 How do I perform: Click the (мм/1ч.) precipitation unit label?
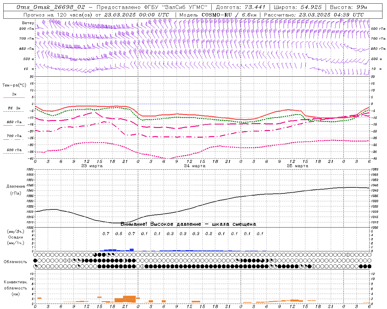[x=16, y=243]
